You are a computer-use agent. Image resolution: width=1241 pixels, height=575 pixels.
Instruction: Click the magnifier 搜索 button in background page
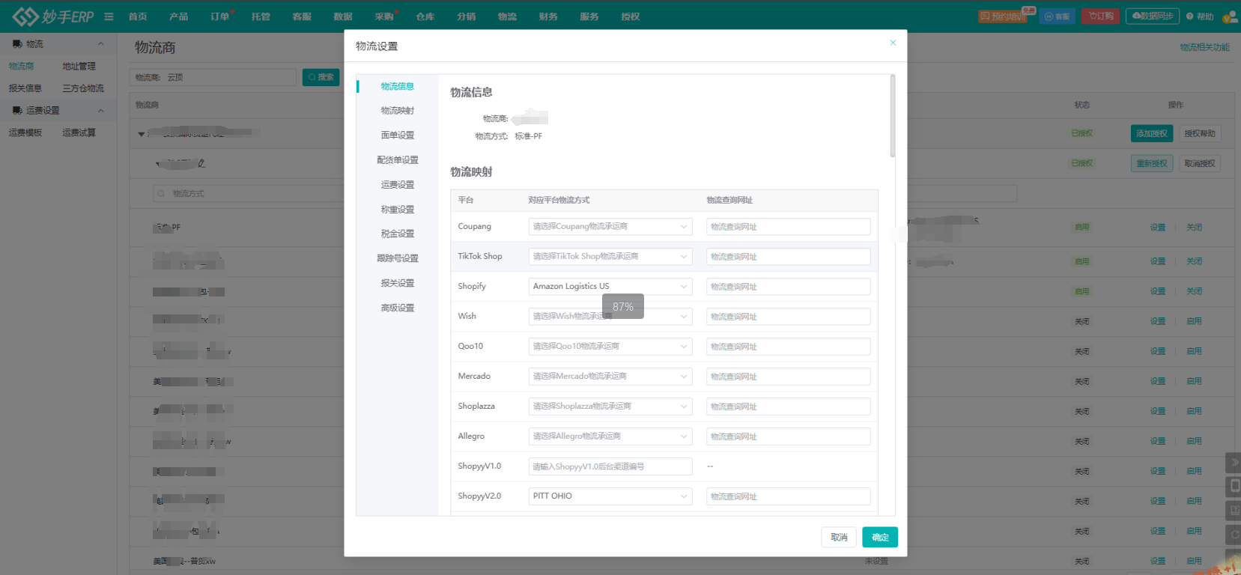click(321, 77)
